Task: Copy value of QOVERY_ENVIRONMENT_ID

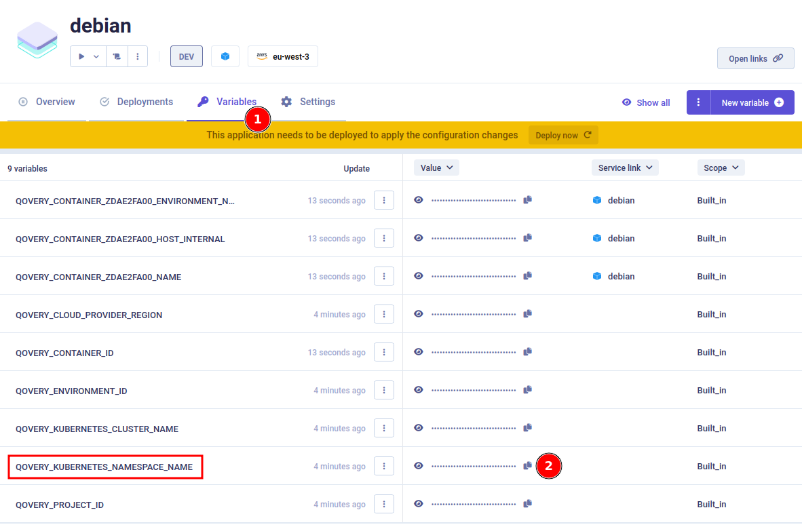Action: 528,389
